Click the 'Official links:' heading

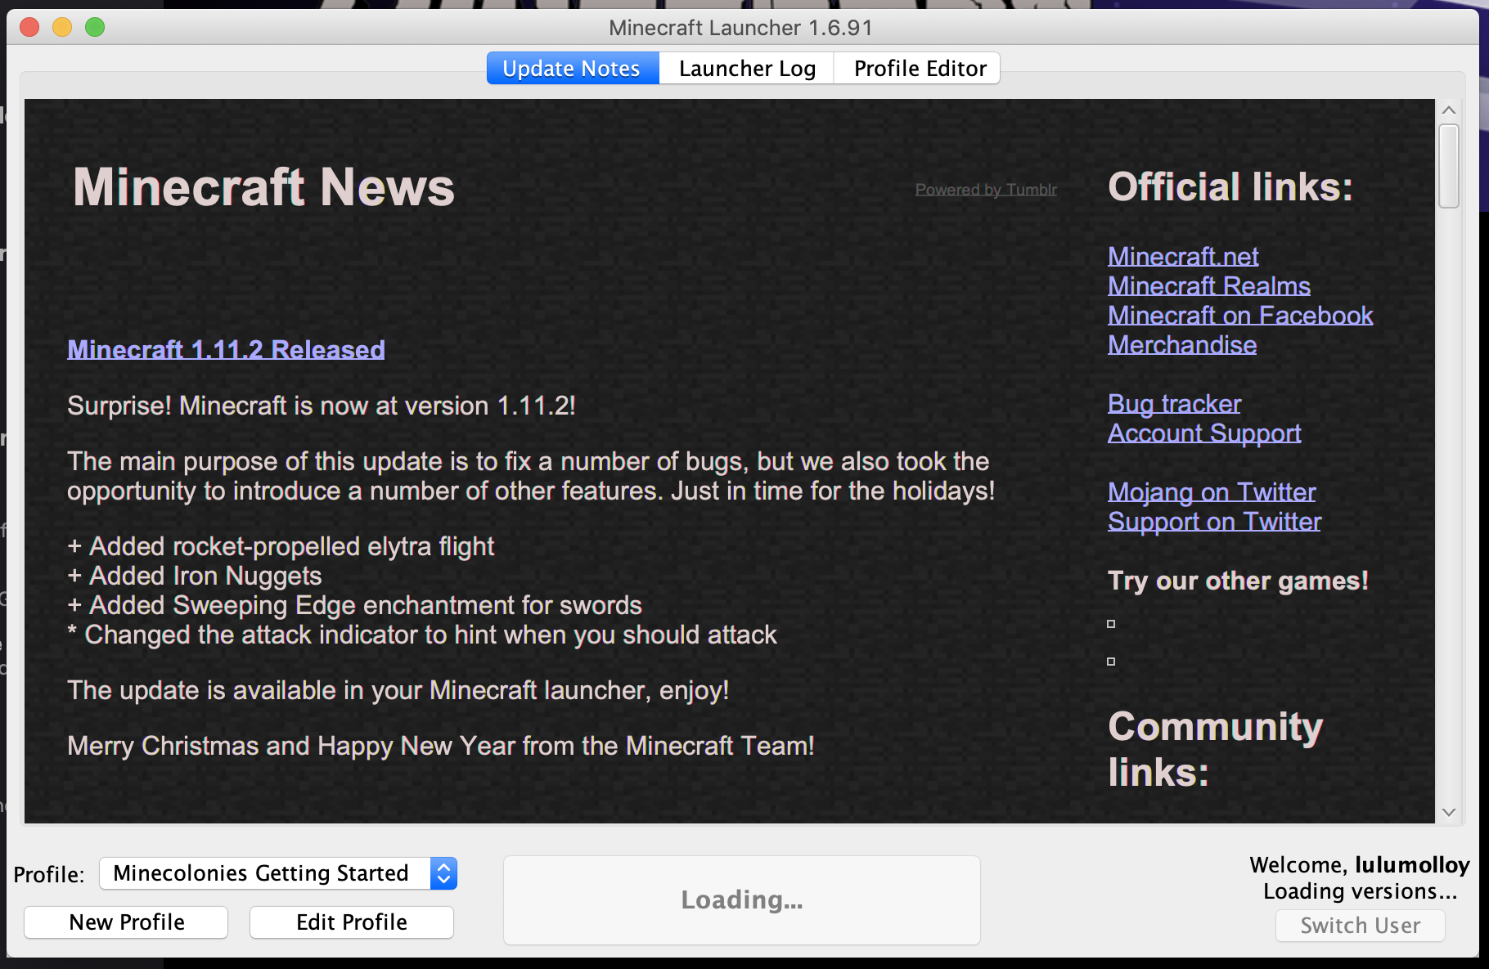coord(1230,187)
